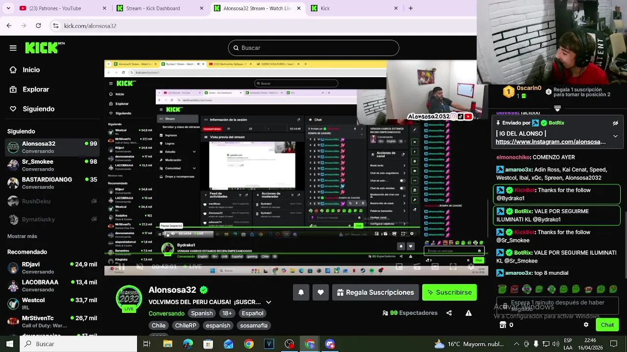
Task: Select the ChileRP tag
Action: pos(186,326)
